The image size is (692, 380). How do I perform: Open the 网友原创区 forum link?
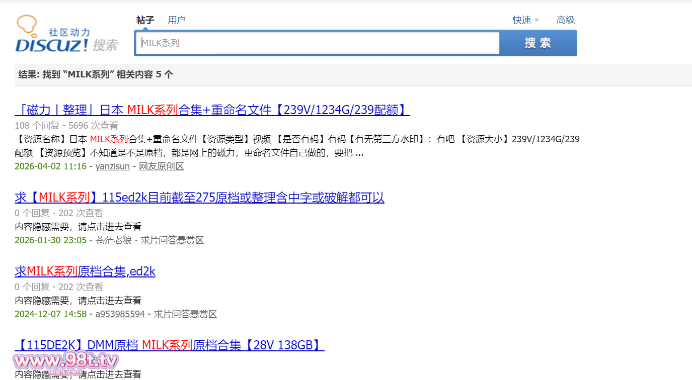162,166
